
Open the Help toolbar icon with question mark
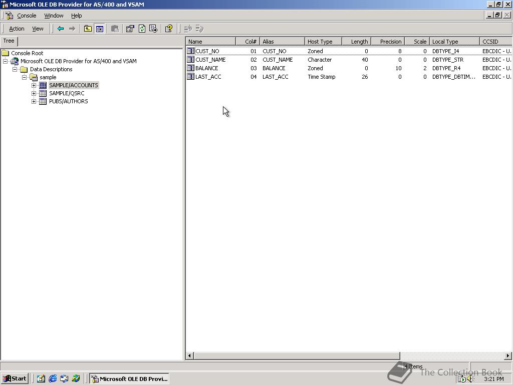tap(169, 29)
